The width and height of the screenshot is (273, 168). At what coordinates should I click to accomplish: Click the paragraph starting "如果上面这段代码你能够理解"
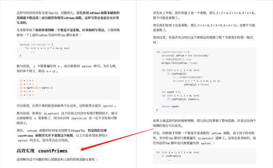[x=204, y=123]
